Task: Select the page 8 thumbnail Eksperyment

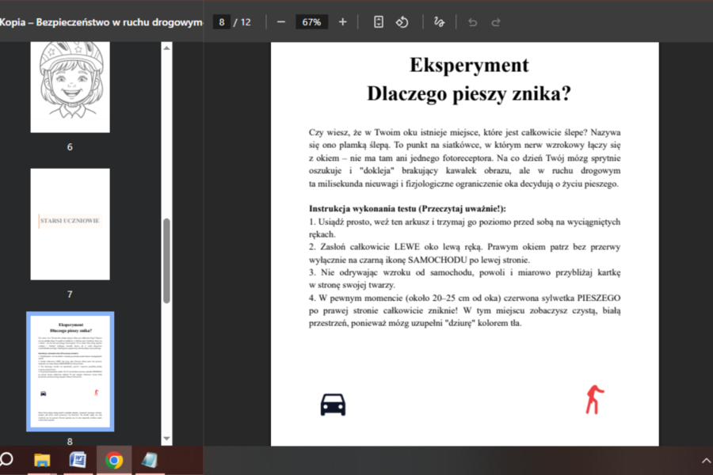Action: (x=70, y=371)
